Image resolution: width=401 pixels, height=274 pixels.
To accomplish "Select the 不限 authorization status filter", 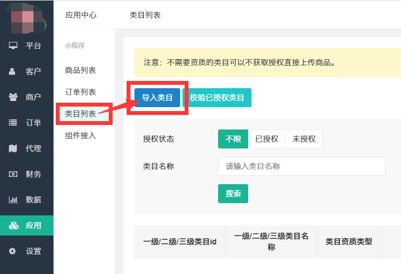I will click(233, 139).
